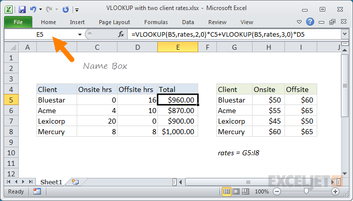The image size is (353, 201).
Task: Click the Insert Worksheet tab icon
Action: tap(75, 182)
